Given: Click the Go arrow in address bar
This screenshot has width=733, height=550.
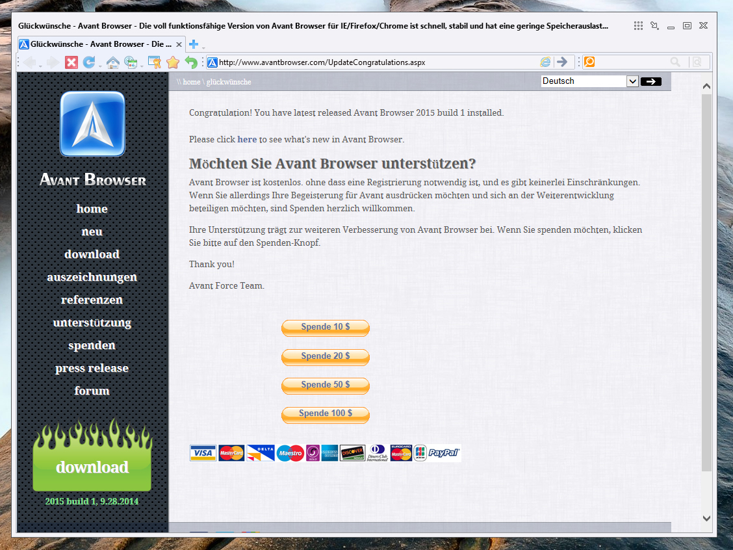Looking at the screenshot, I should click(x=562, y=62).
